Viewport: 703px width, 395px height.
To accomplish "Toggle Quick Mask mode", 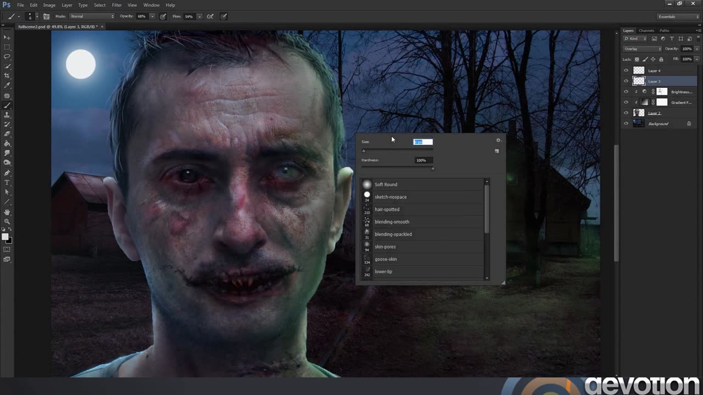I will click(x=7, y=250).
